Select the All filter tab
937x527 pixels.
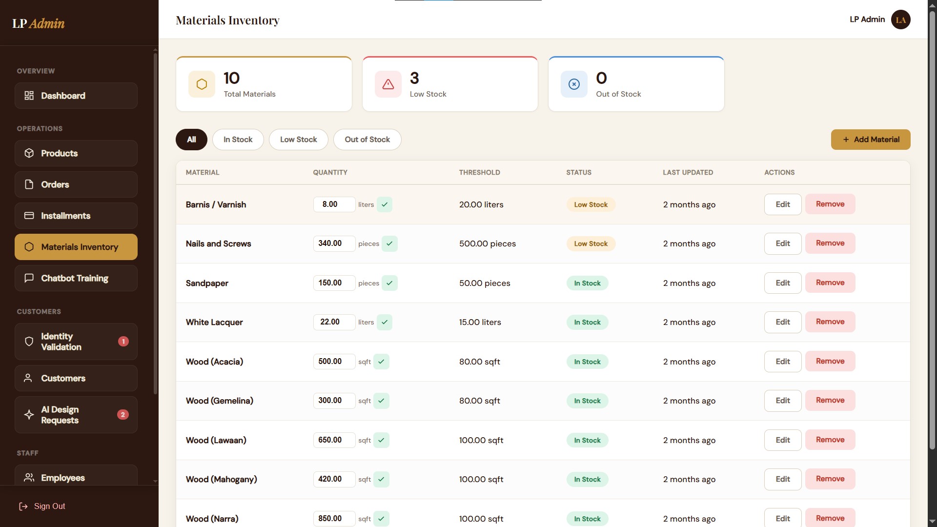(x=191, y=140)
